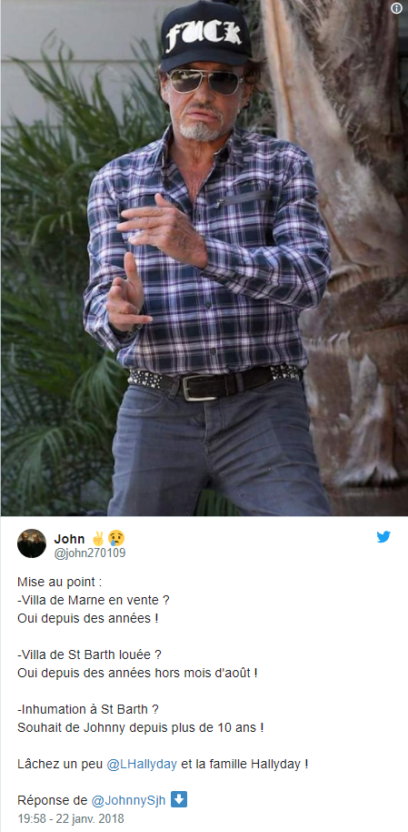Click the "Souhait de Johnny depuis plus de 10 ans" line

[x=141, y=728]
